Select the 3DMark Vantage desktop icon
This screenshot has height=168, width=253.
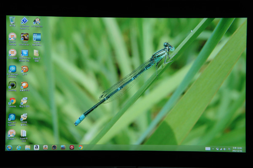[x=12, y=39]
